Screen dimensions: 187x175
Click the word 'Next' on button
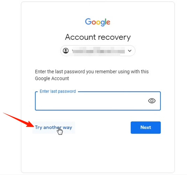146,127
